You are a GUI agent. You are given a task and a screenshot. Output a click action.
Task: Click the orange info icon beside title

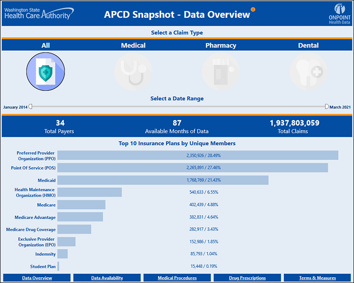253,10
